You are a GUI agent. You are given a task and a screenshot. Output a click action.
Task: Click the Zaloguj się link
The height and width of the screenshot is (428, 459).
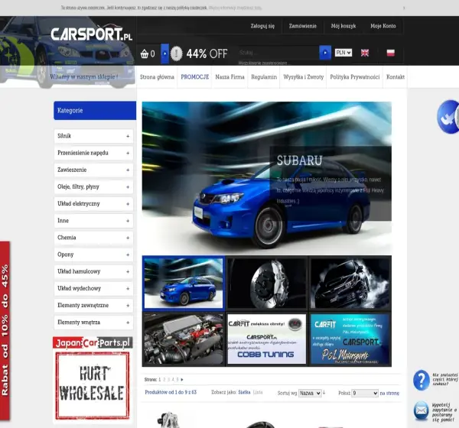[x=262, y=26]
